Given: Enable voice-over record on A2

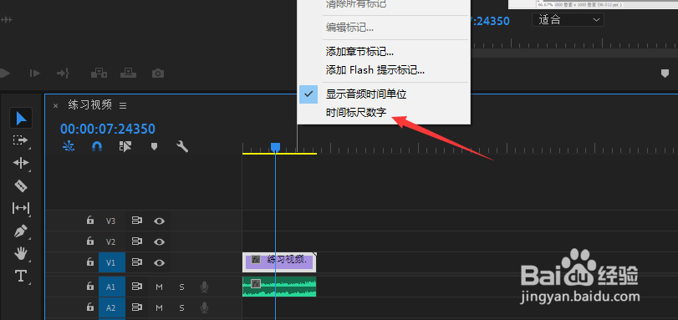Looking at the screenshot, I should tap(205, 307).
